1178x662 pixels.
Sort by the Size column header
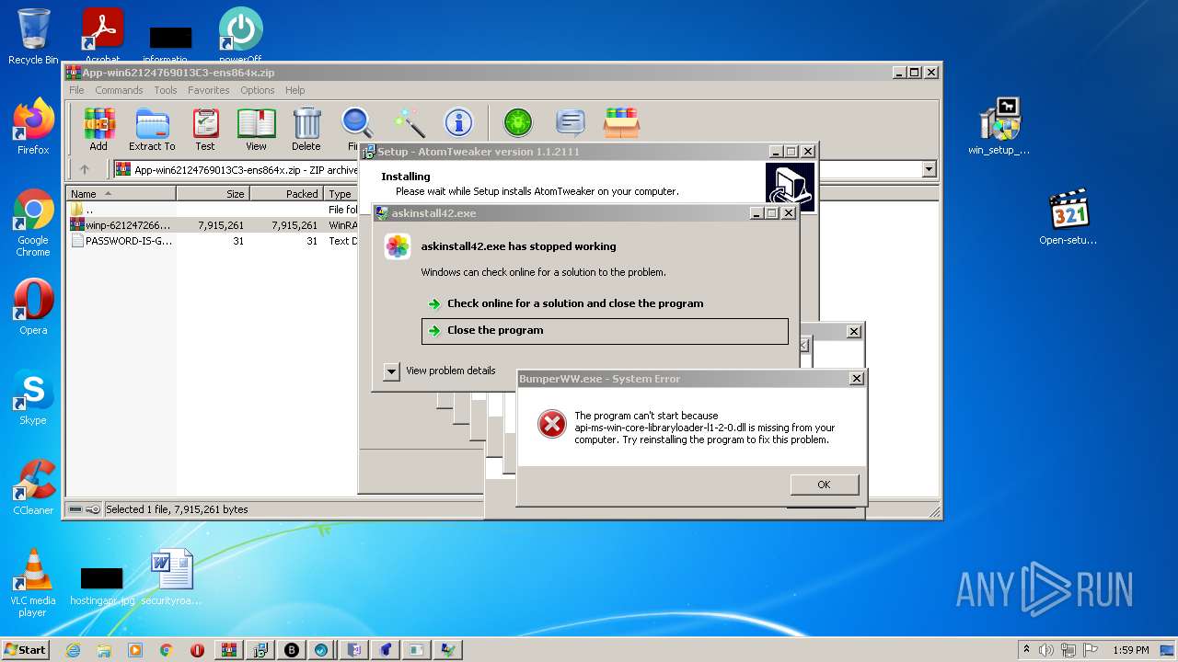[x=213, y=194]
